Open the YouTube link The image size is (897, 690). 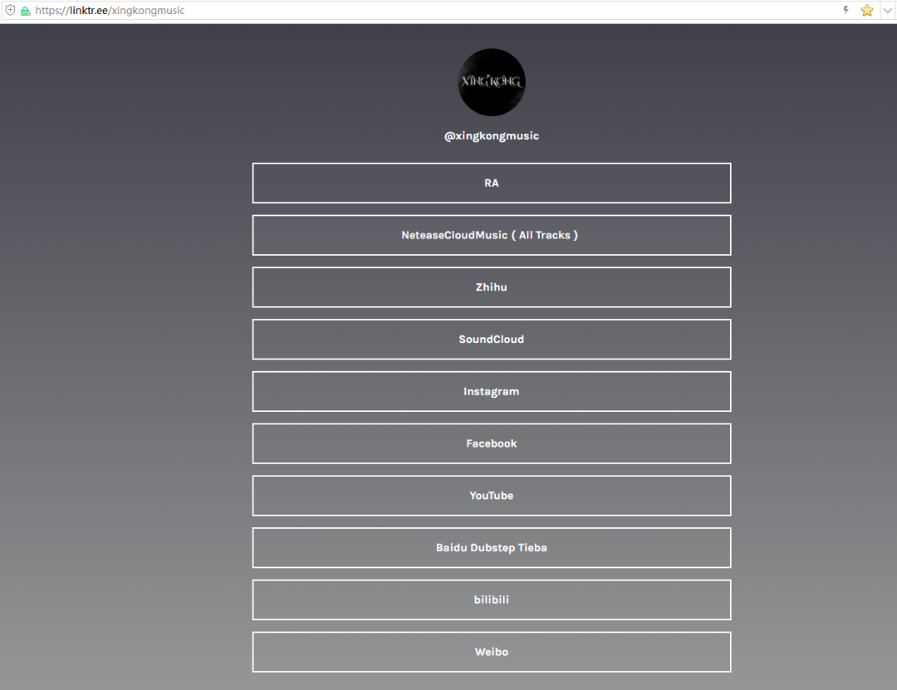point(492,496)
